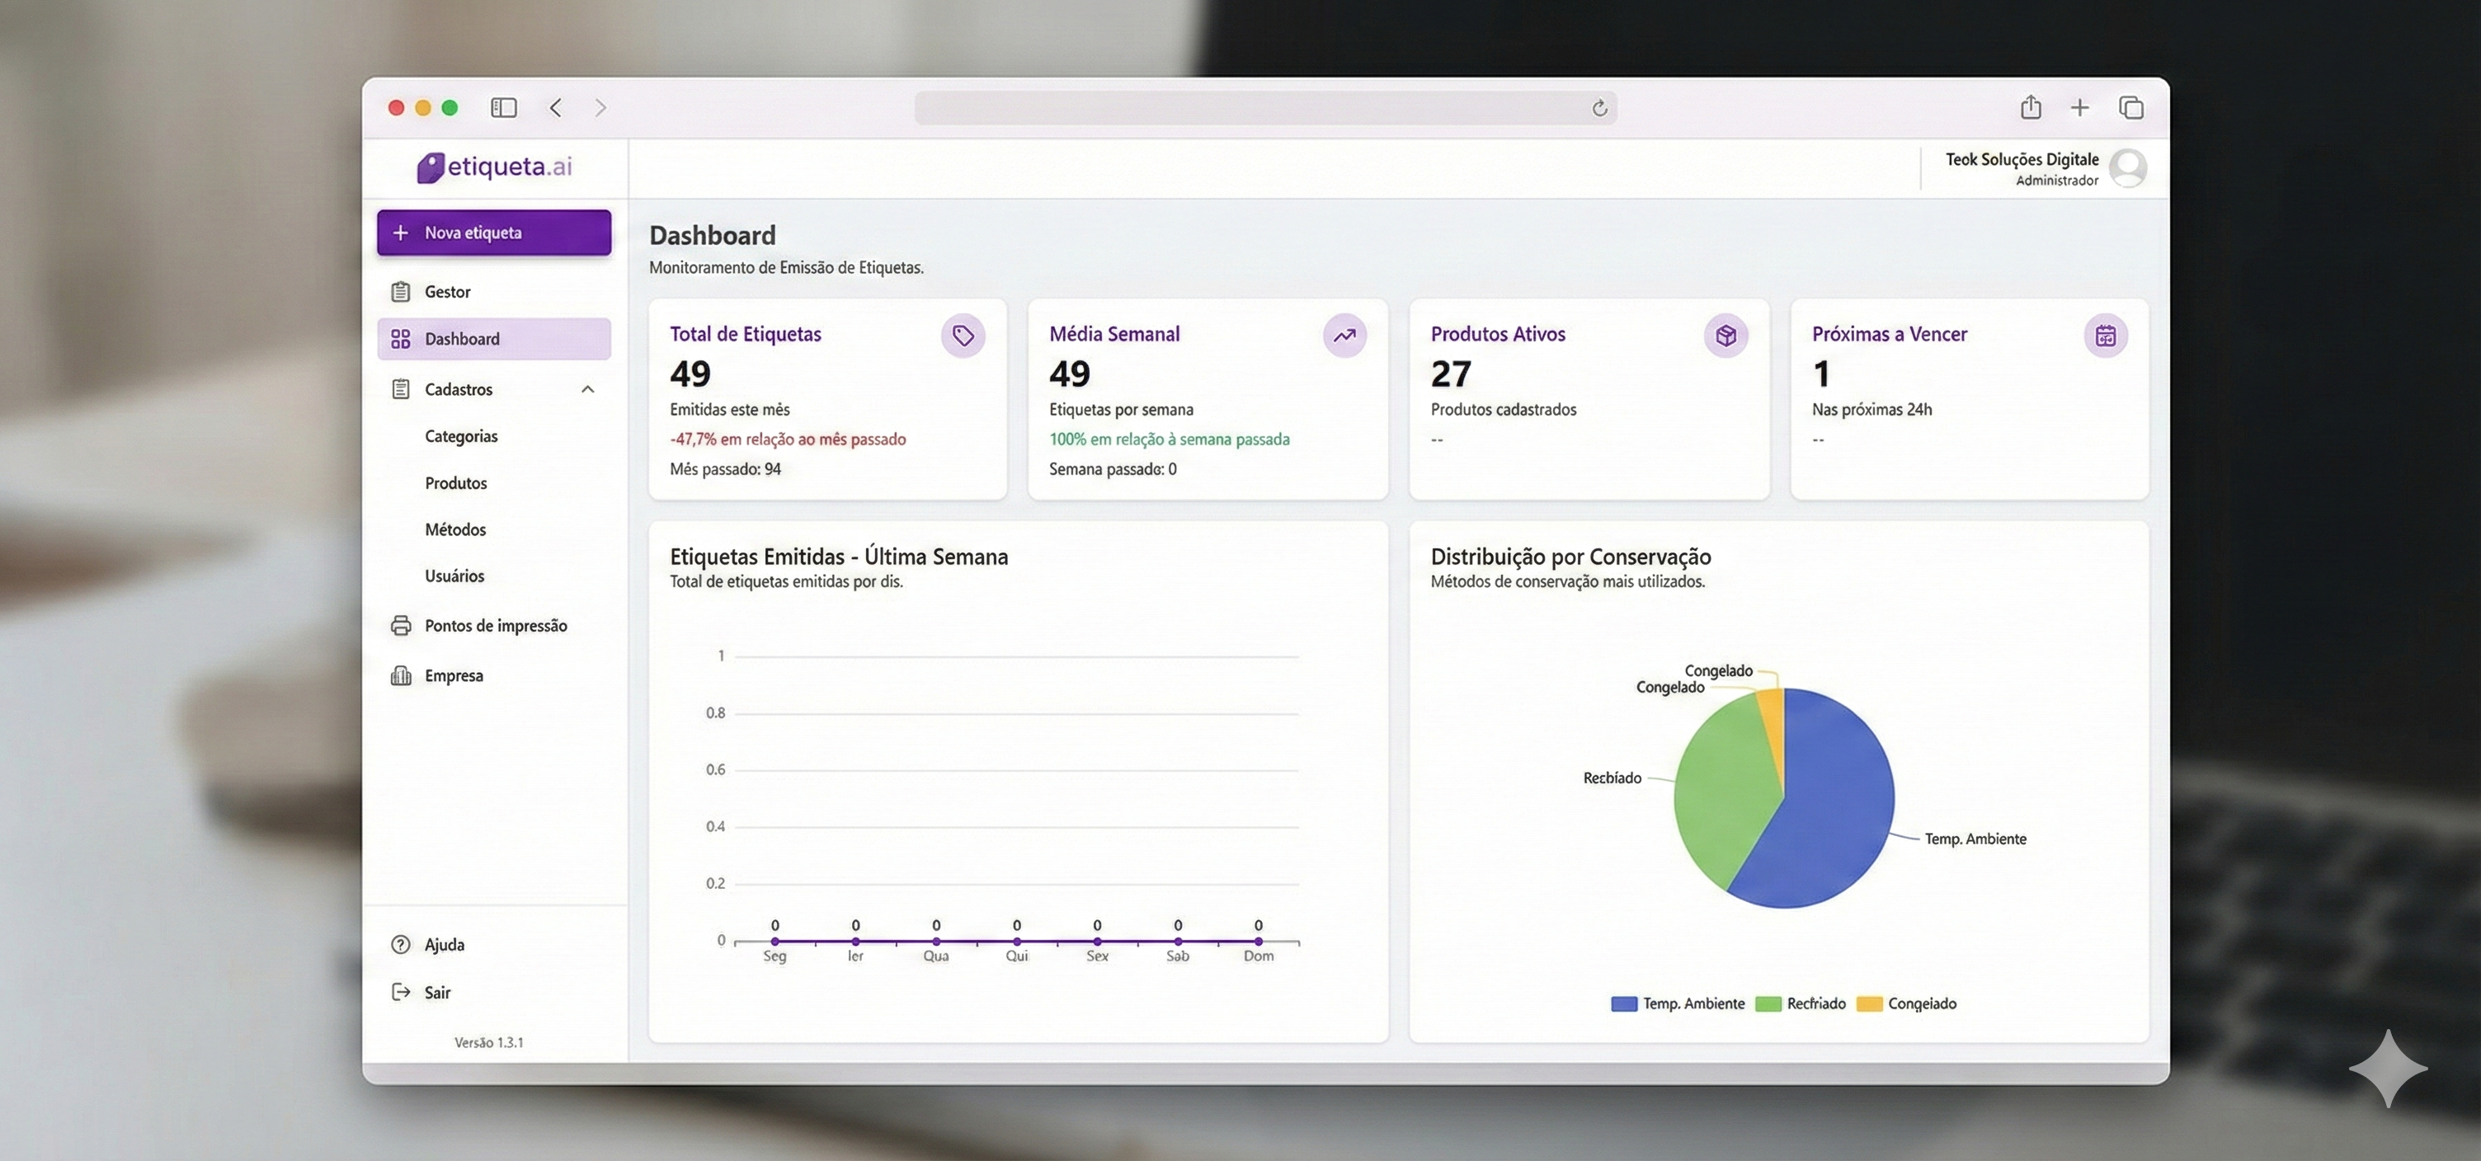Open the Usuários page
The height and width of the screenshot is (1161, 2481).
click(454, 576)
